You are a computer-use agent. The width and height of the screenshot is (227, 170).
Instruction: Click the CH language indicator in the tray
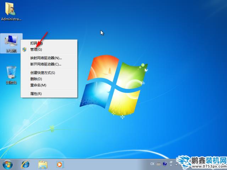152,164
